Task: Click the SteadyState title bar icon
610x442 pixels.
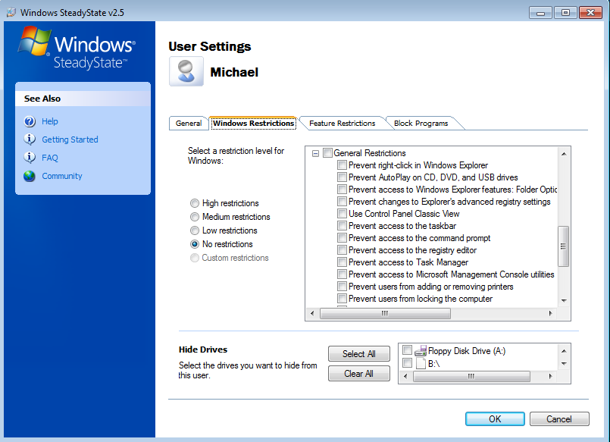Action: [x=11, y=12]
